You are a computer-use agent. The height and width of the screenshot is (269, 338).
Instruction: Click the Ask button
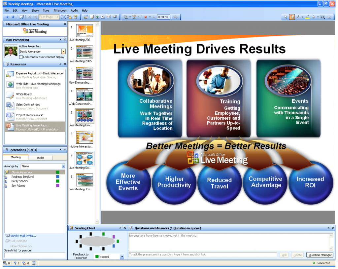(284, 255)
